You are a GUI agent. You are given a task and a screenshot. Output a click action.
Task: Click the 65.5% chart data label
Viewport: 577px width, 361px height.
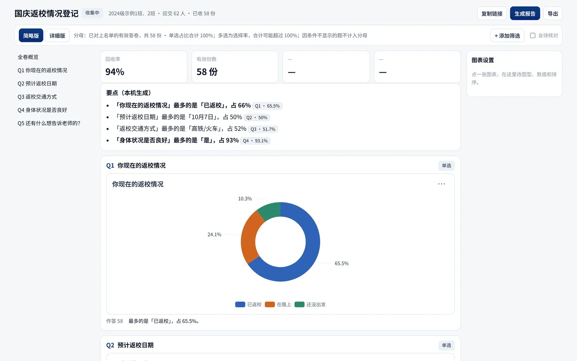342,263
